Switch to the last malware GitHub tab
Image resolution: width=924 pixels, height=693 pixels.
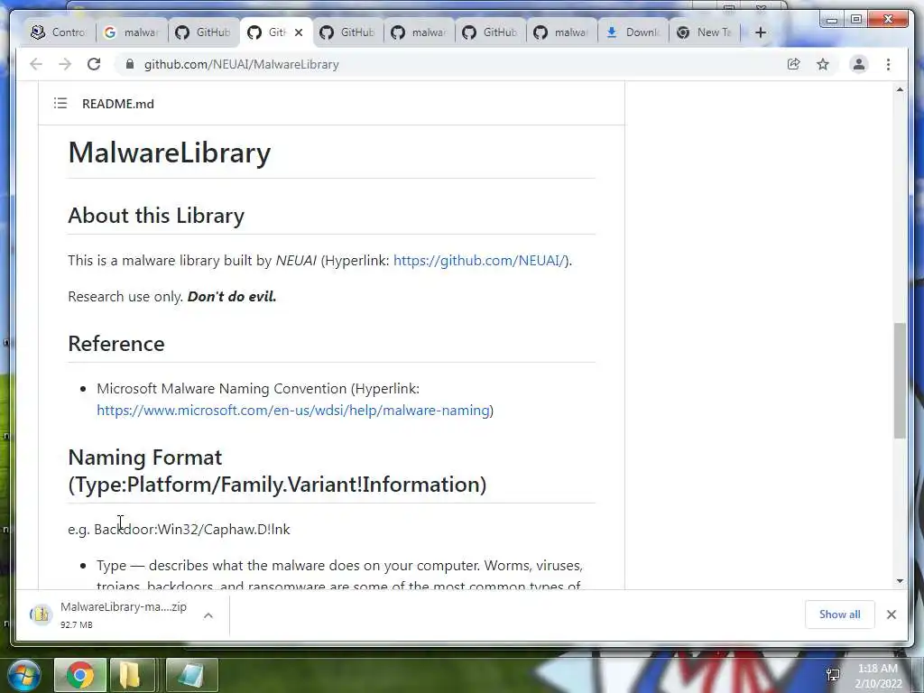click(x=561, y=32)
